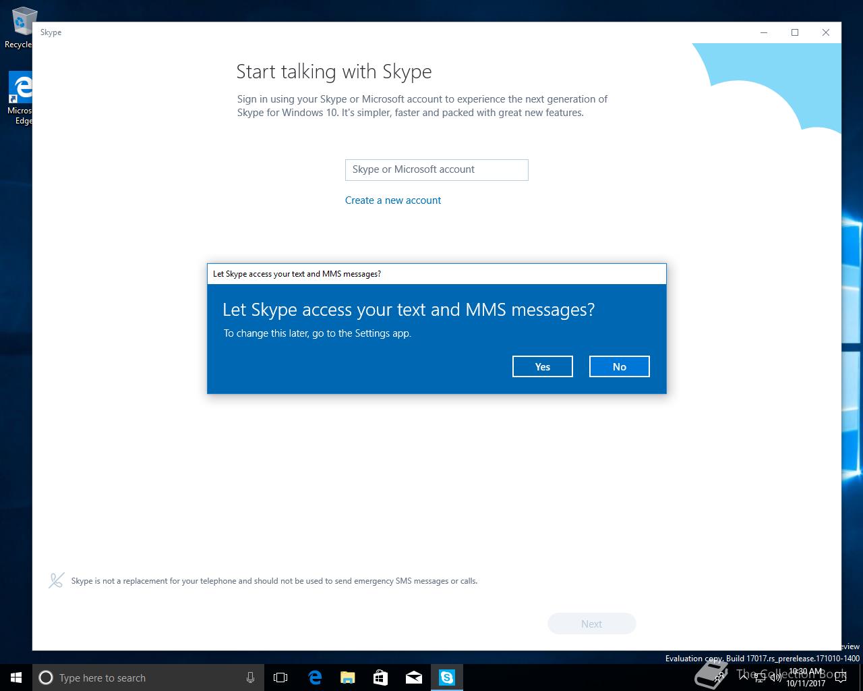Click the greyed-out Next button
Image resolution: width=863 pixels, height=691 pixels.
pyautogui.click(x=591, y=624)
